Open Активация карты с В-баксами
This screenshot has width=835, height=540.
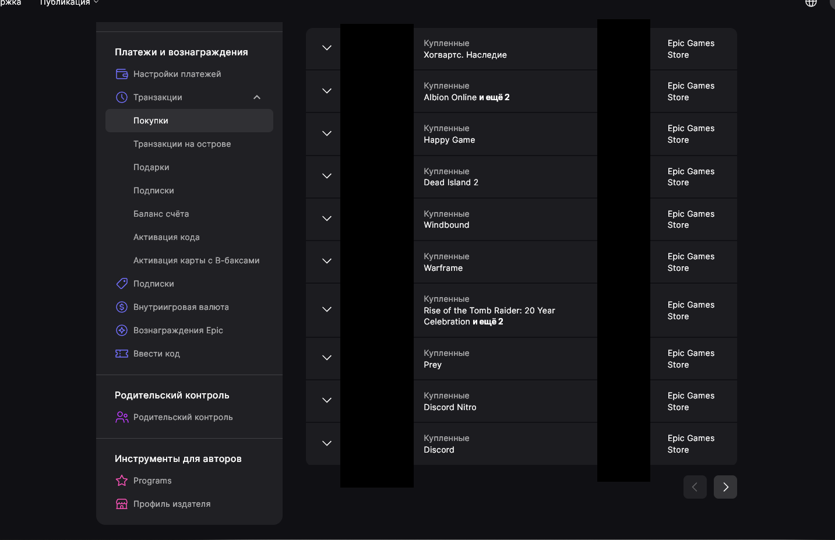(196, 260)
